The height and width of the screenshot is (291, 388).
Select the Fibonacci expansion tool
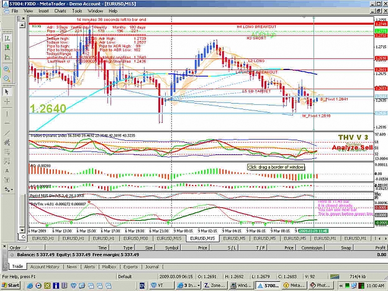(7, 161)
